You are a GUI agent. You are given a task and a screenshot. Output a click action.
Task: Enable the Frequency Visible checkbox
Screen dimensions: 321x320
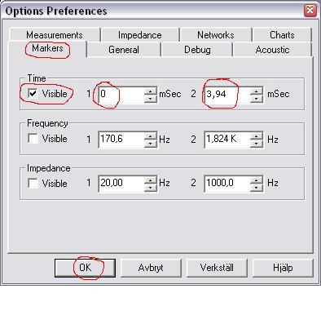(33, 139)
